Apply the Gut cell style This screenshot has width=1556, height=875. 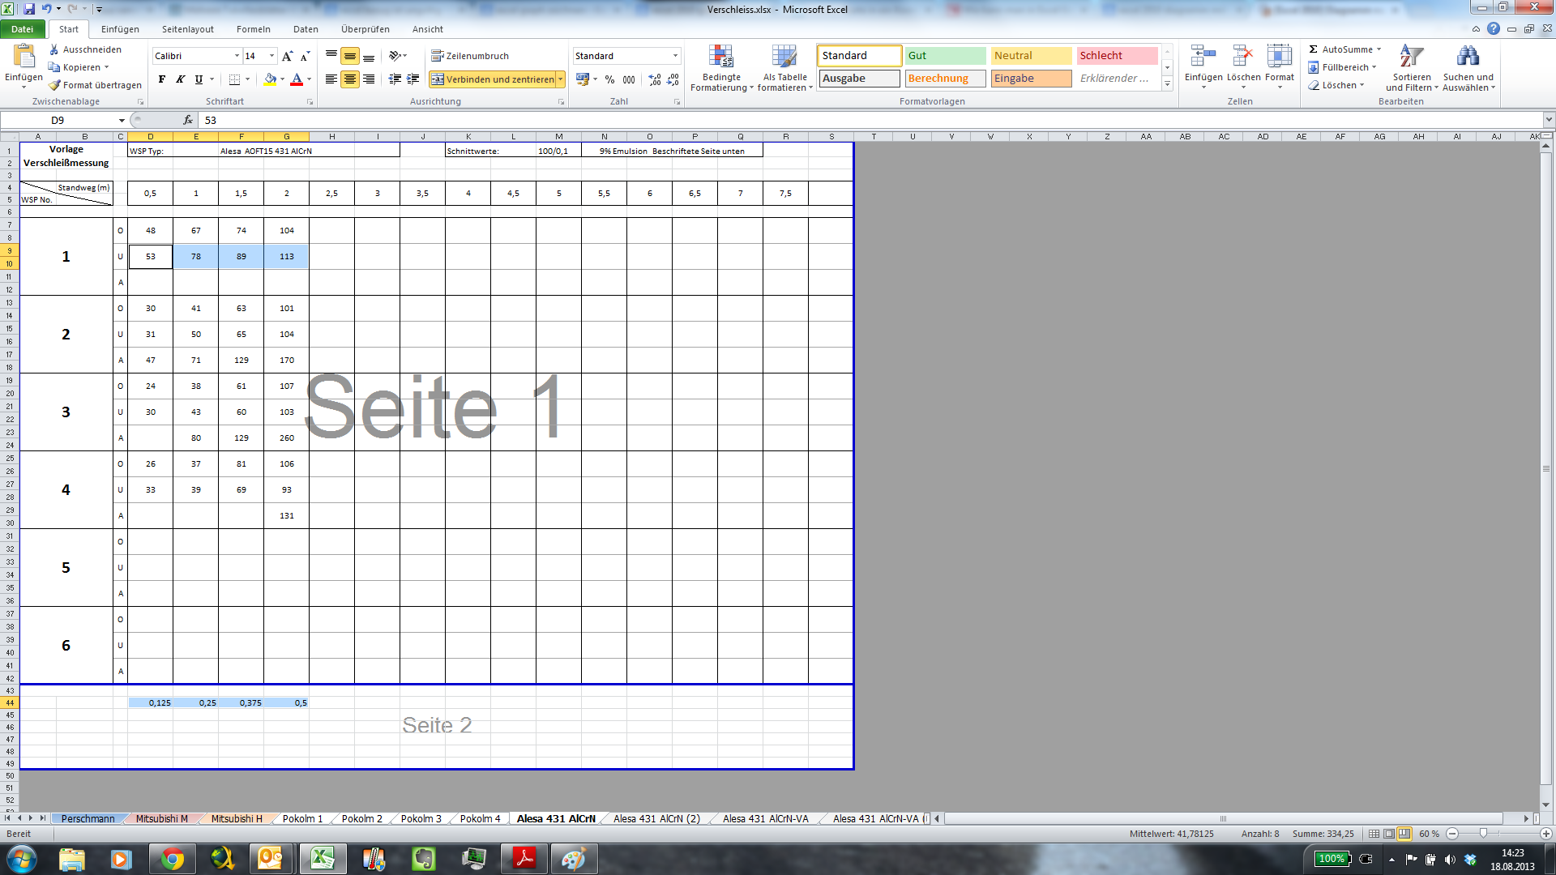pyautogui.click(x=945, y=56)
